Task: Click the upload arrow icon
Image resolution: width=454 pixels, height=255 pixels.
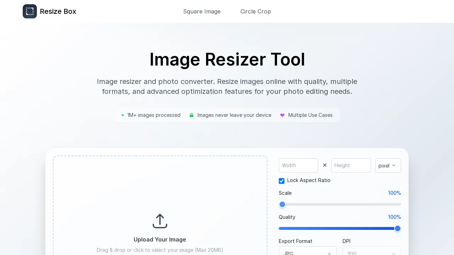Action: [160, 221]
